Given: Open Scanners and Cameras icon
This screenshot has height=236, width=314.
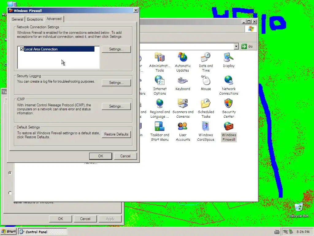Looking at the screenshot, I should (x=183, y=108).
